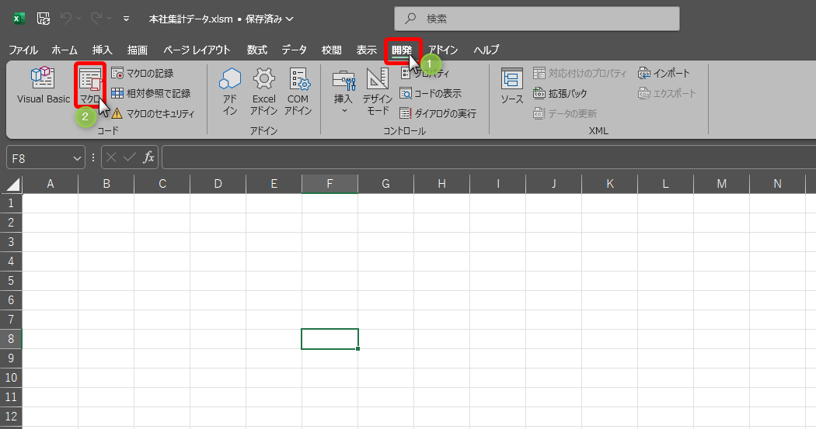Click the Save icon in title bar
This screenshot has height=429, width=816.
pos(44,19)
